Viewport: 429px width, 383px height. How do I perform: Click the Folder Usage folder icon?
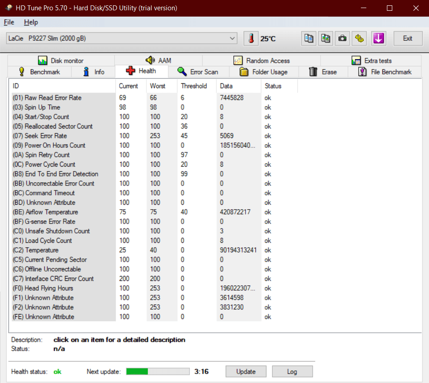click(x=244, y=72)
